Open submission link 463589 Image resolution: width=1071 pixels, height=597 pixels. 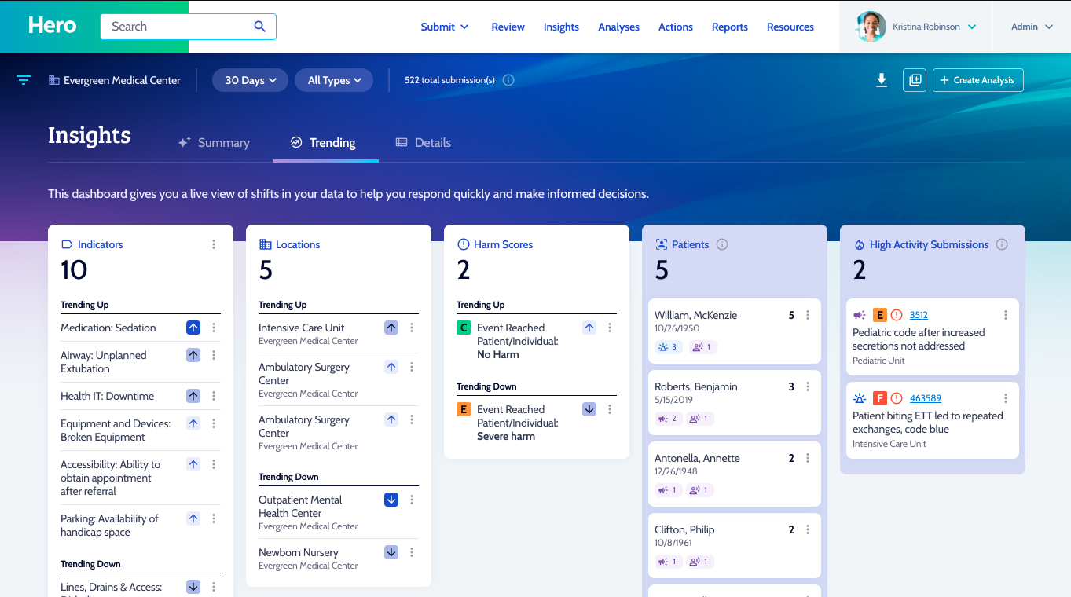point(926,398)
